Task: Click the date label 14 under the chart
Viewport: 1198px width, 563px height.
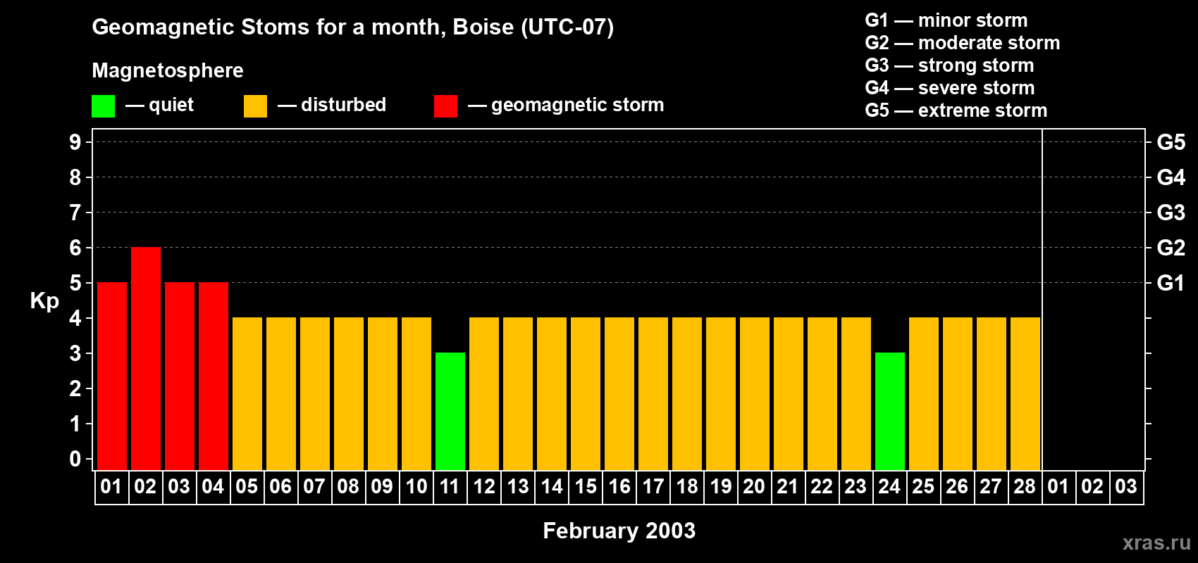Action: pyautogui.click(x=551, y=487)
